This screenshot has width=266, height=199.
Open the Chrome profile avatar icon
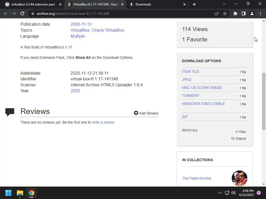point(252,13)
